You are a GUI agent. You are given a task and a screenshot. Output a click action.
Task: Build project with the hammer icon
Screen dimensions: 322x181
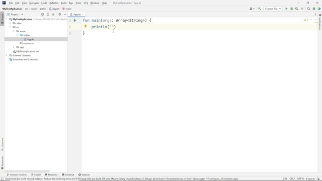click(x=260, y=9)
